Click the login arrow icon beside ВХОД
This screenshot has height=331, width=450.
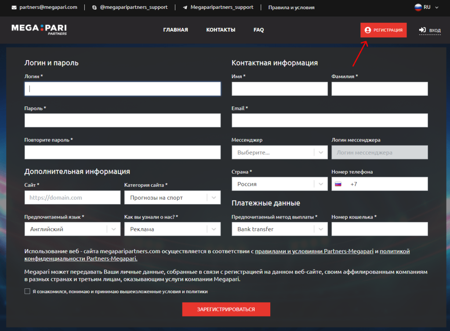coord(422,30)
